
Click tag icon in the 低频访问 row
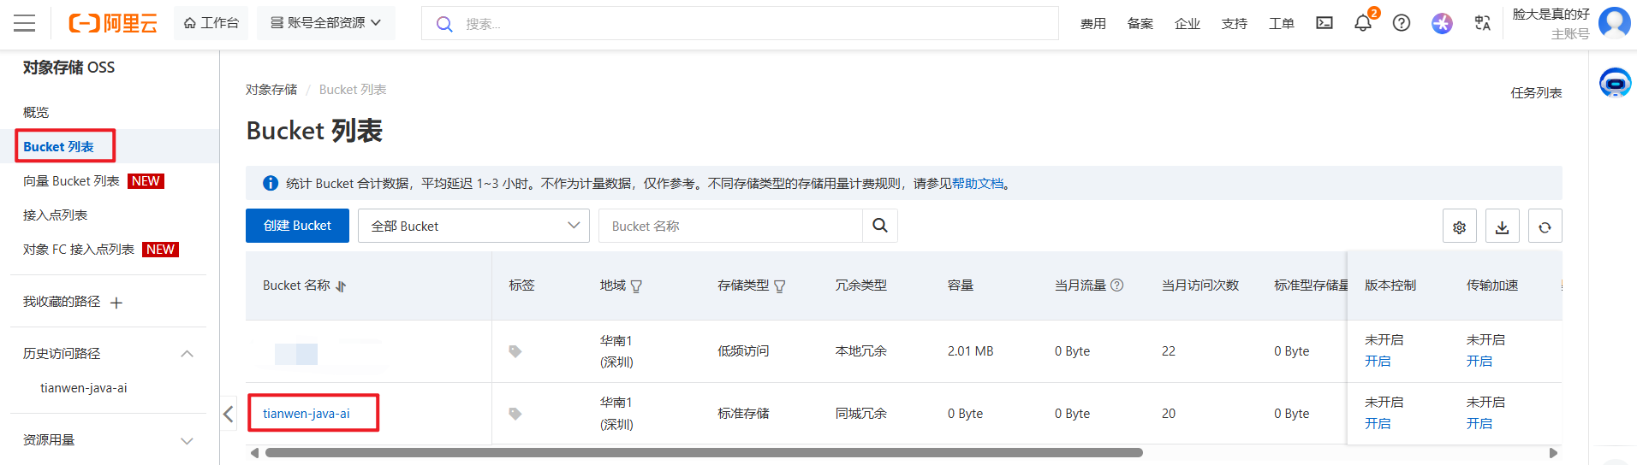[515, 351]
